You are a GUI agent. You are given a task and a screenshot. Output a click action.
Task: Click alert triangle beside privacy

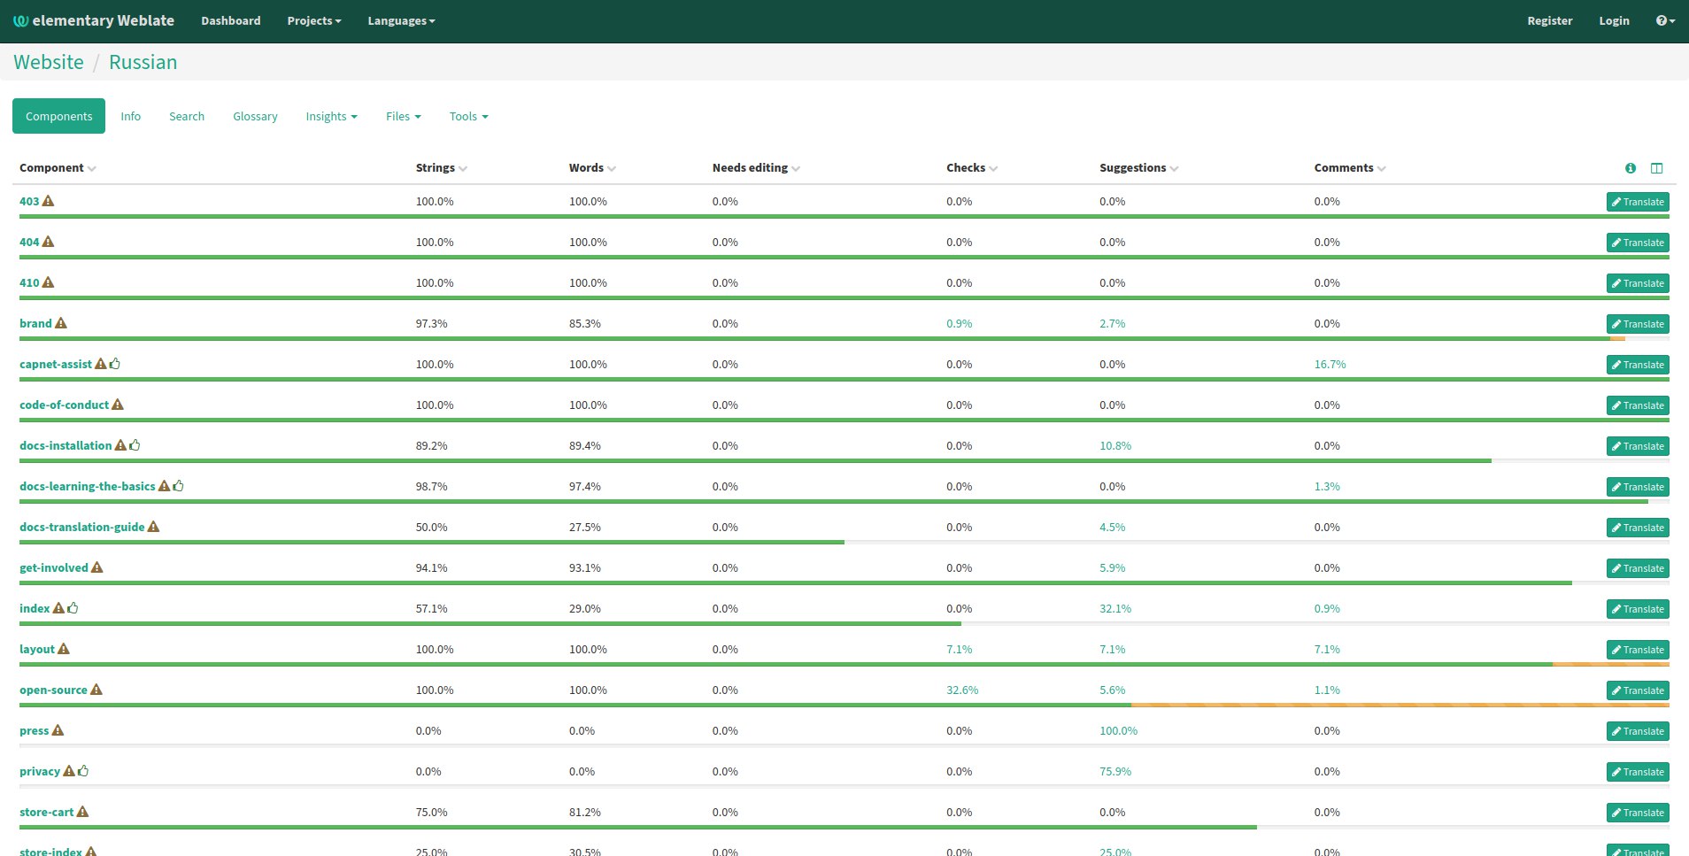[x=69, y=771]
